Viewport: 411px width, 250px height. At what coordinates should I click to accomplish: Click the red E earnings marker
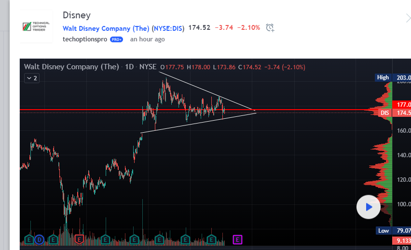click(x=79, y=239)
